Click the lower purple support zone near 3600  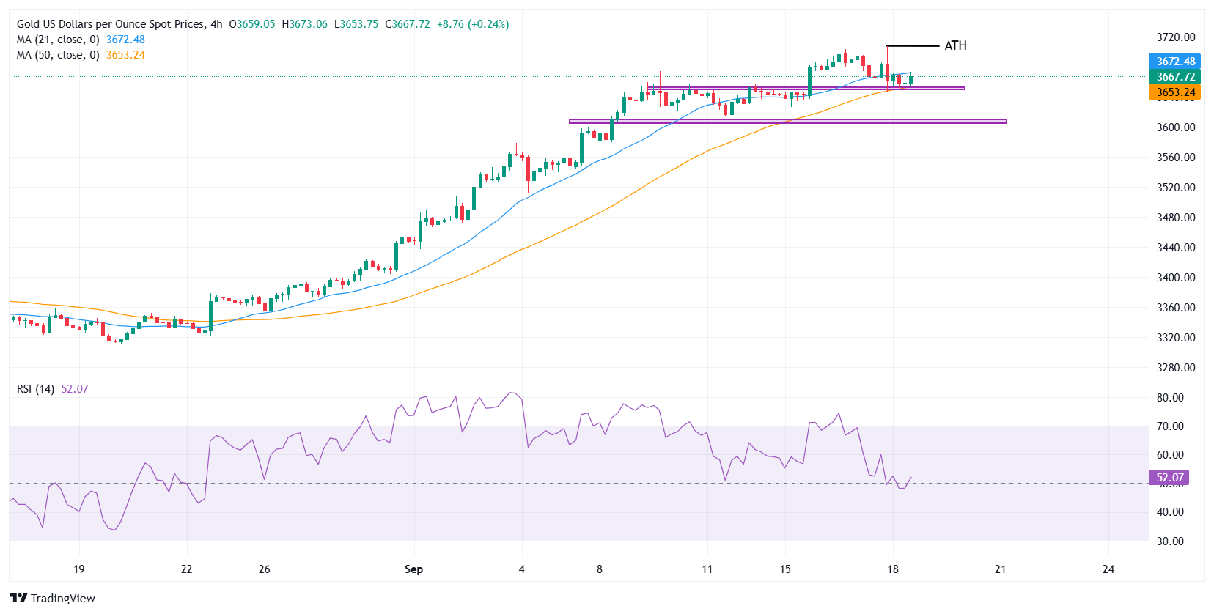tap(788, 121)
